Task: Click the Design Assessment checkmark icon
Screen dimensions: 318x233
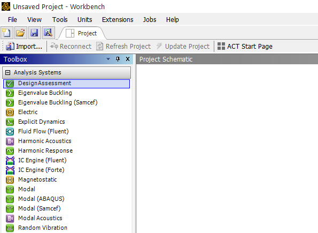Action: coord(10,84)
